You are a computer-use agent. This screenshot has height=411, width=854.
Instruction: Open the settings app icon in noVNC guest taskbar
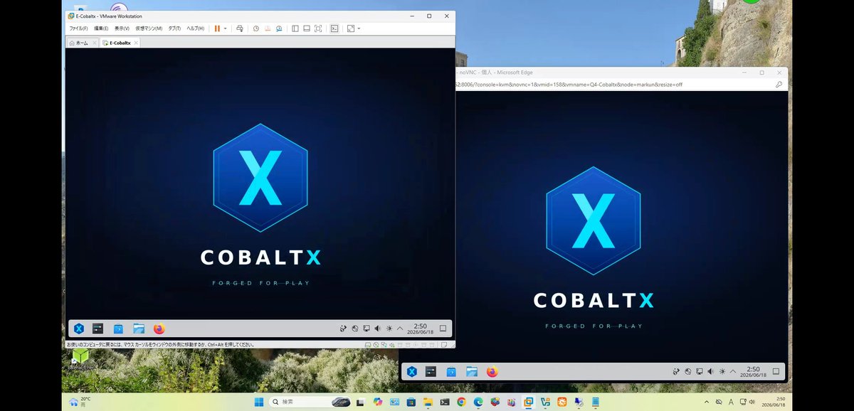pos(431,371)
